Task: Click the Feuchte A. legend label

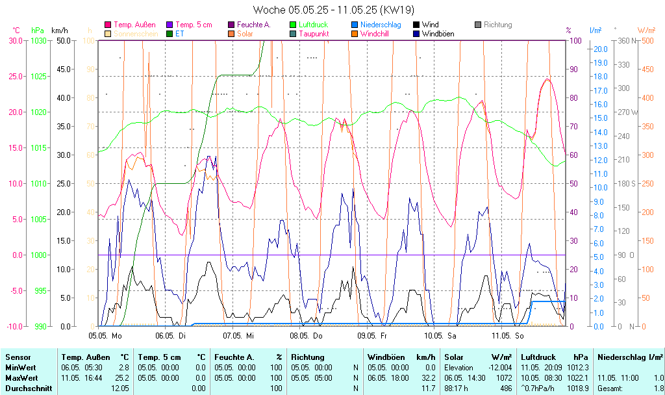Action: (253, 25)
